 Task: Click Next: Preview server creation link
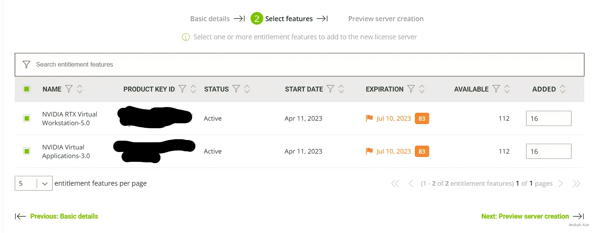click(x=525, y=216)
